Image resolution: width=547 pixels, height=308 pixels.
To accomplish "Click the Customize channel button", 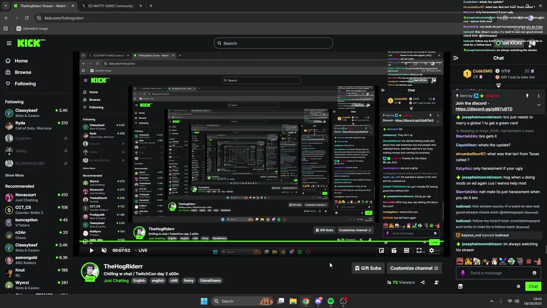I will pos(414,268).
